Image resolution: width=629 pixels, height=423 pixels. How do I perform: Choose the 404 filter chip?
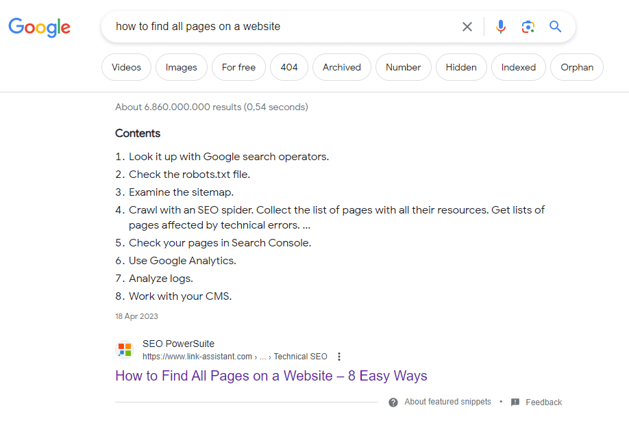point(289,67)
